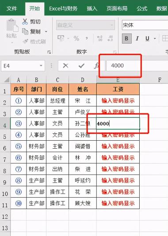Open the clipboard group dialog launcher
The width and height of the screenshot is (168, 236).
pyautogui.click(x=49, y=52)
